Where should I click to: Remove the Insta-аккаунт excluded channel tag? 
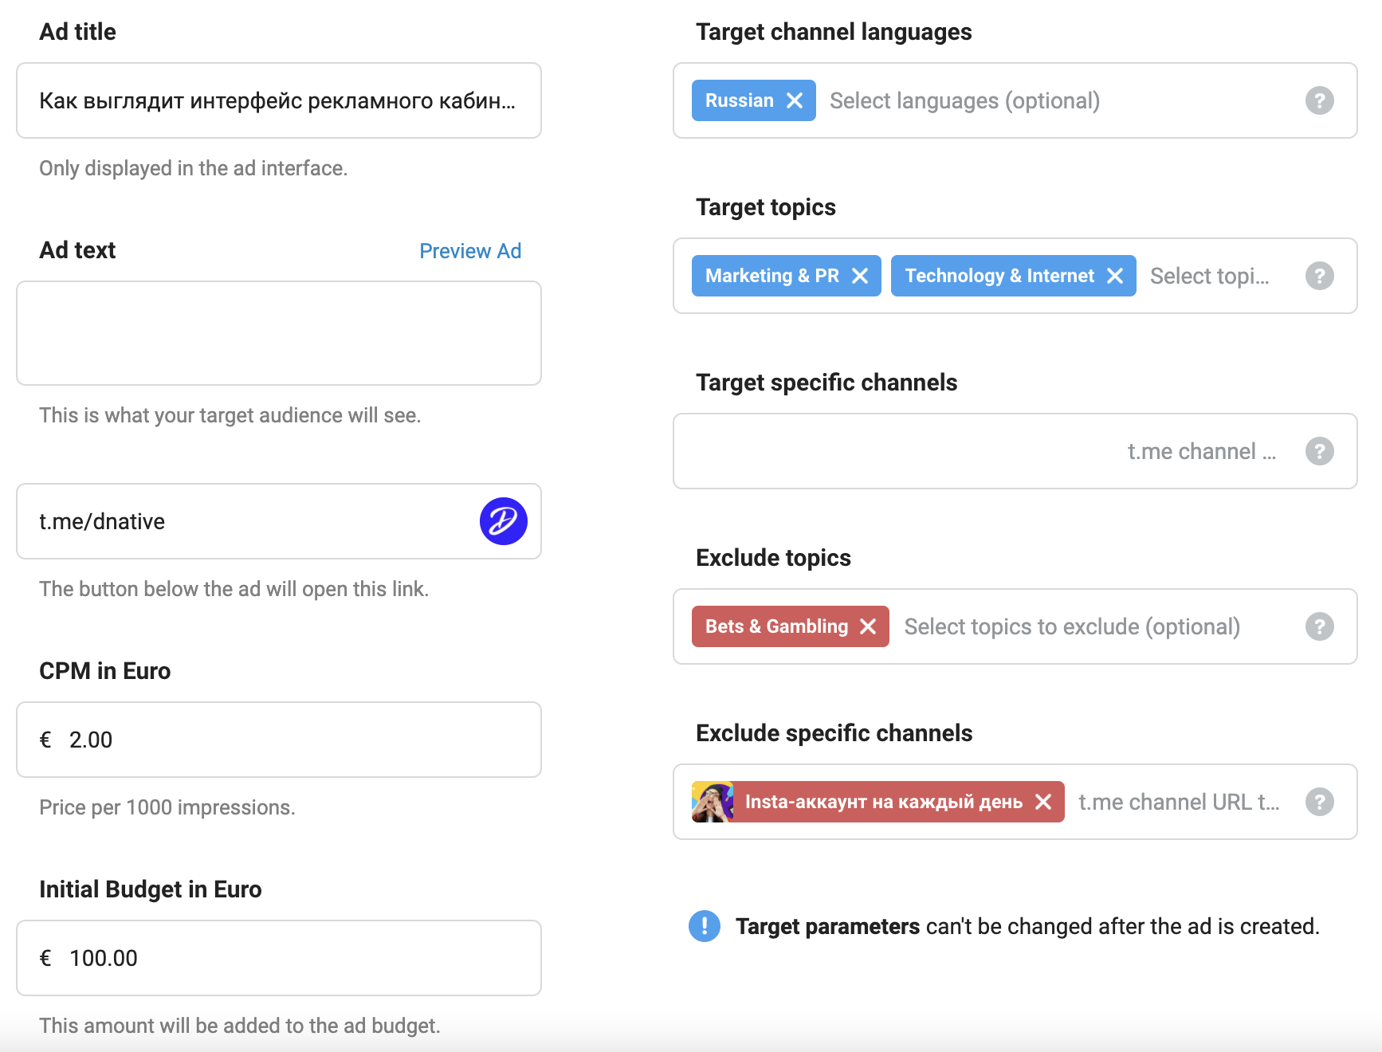tap(1043, 802)
